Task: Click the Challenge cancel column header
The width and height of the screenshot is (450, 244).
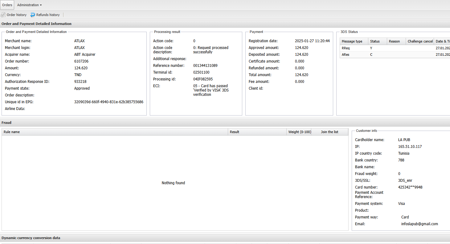Action: (420, 41)
